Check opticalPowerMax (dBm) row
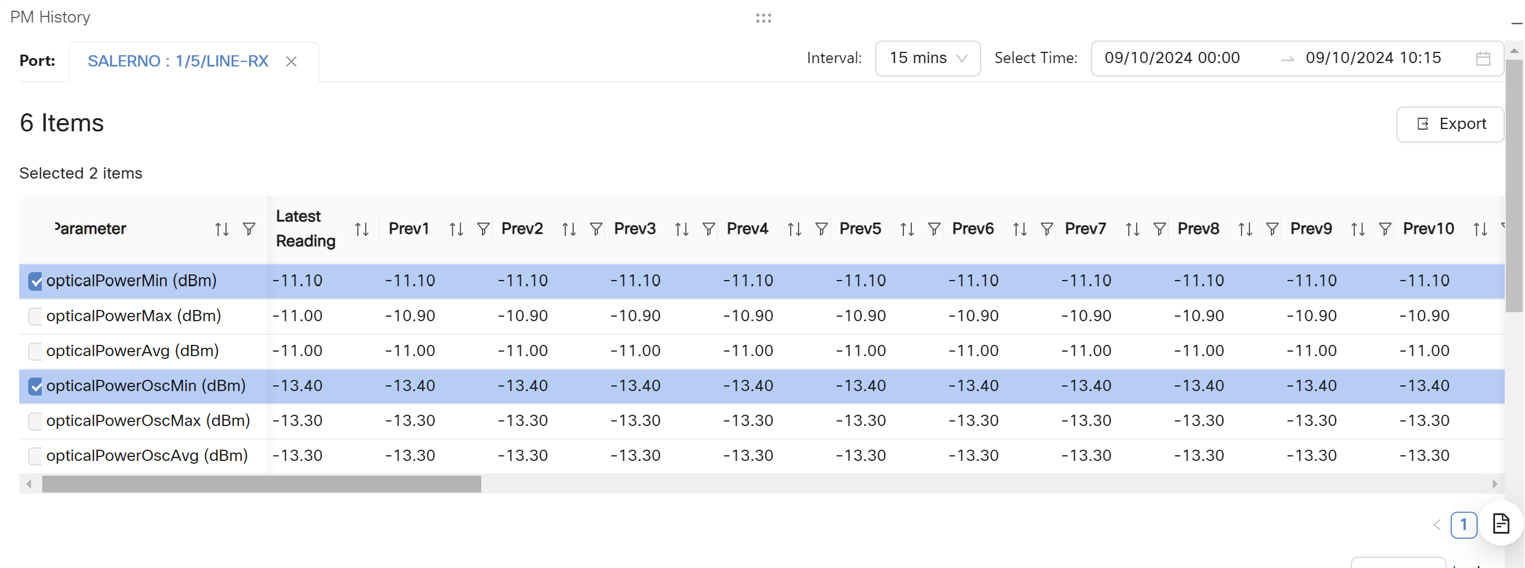This screenshot has height=568, width=1525. click(35, 317)
